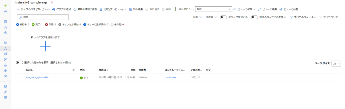Open the Data icon in sidebar
Screen dimensions: 345x109
(x=5, y=43)
